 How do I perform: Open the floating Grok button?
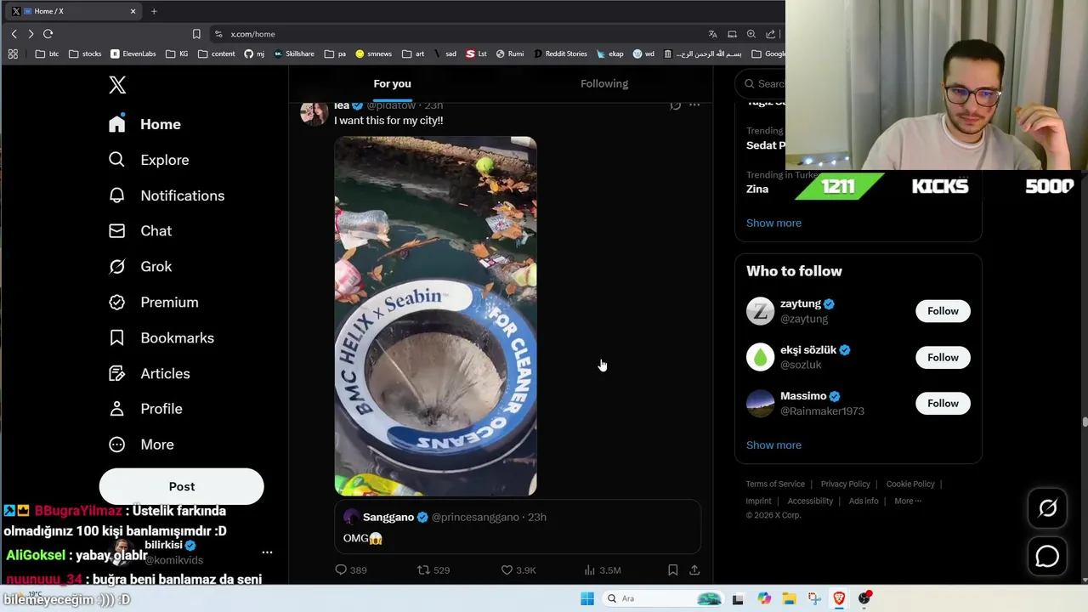coord(1047,508)
